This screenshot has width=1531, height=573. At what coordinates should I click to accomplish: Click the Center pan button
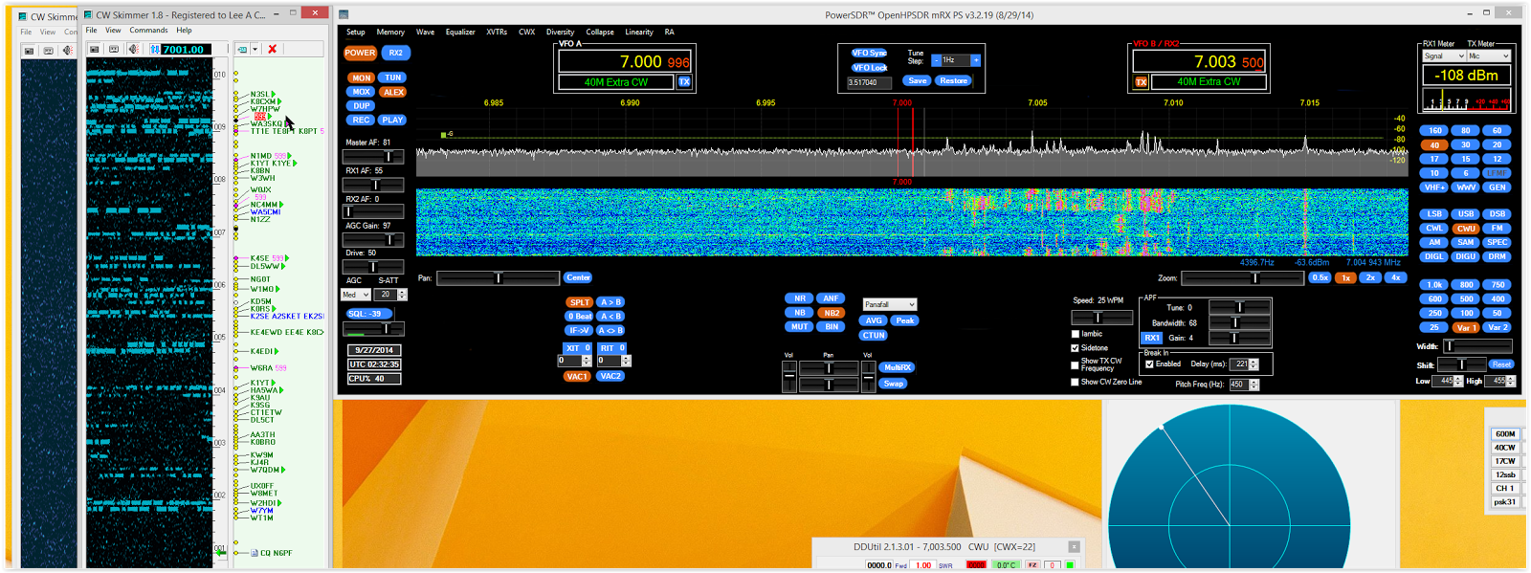click(578, 277)
